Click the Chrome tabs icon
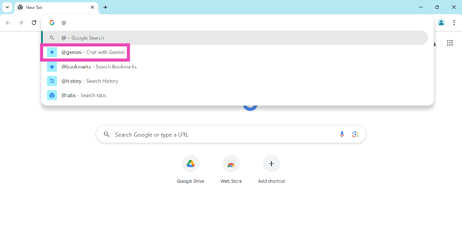 pos(52,95)
